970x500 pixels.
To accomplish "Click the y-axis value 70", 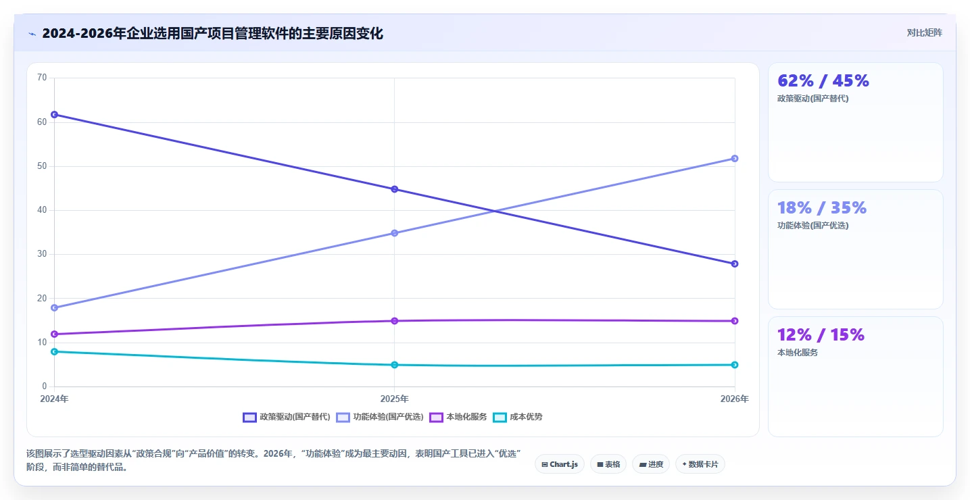I will pos(42,78).
